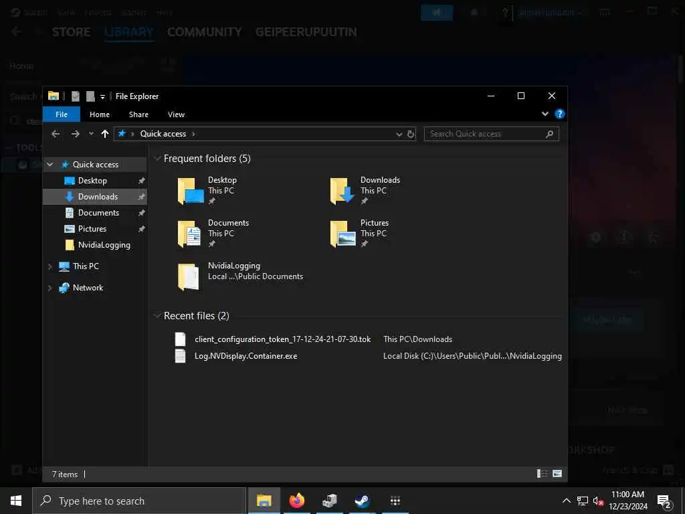Open the Action Center notifications
Image resolution: width=685 pixels, height=514 pixels.
664,501
